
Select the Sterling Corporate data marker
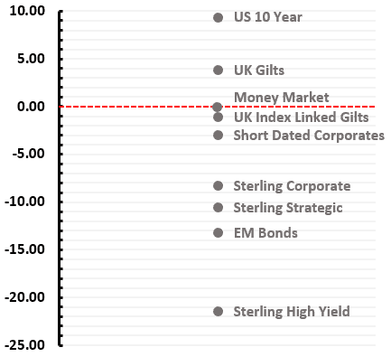(218, 186)
